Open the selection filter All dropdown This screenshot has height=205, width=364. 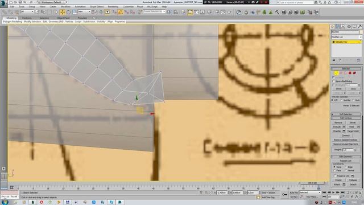[x=27, y=11]
